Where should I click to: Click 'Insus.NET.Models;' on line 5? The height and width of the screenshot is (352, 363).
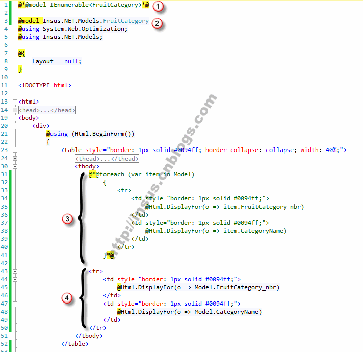pyautogui.click(x=73, y=37)
